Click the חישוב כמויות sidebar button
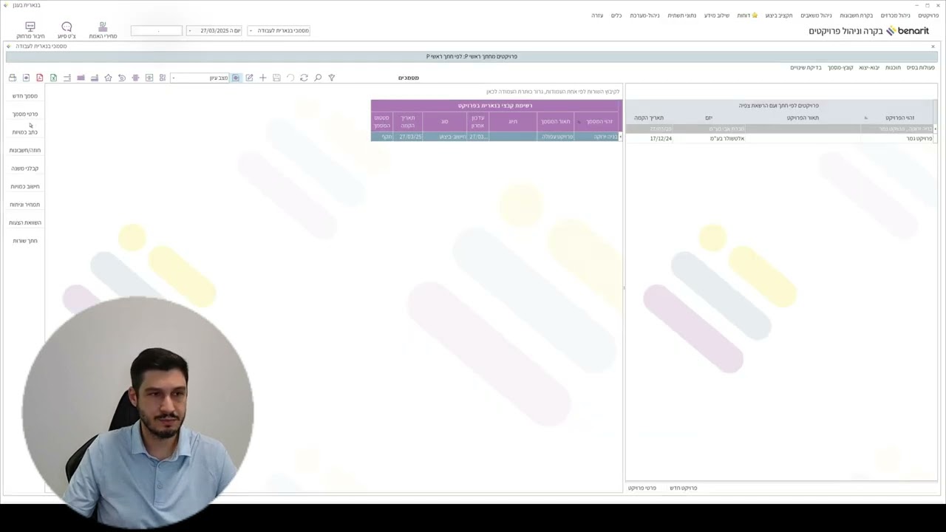Screen dimensions: 946x532 coord(24,187)
